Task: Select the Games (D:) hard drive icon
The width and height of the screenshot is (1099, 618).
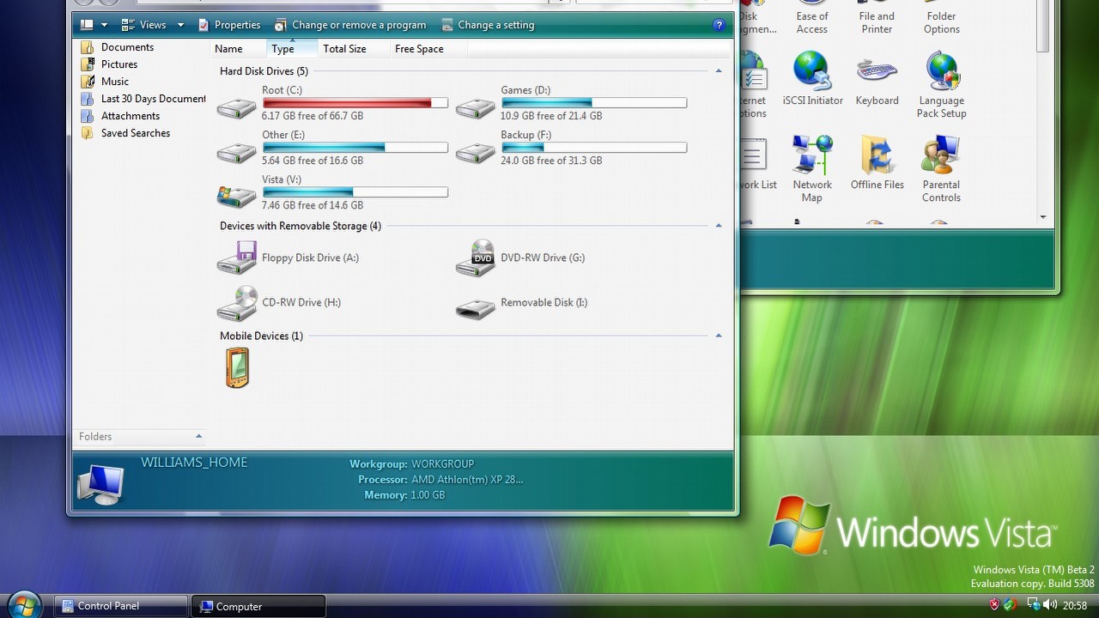Action: point(475,108)
